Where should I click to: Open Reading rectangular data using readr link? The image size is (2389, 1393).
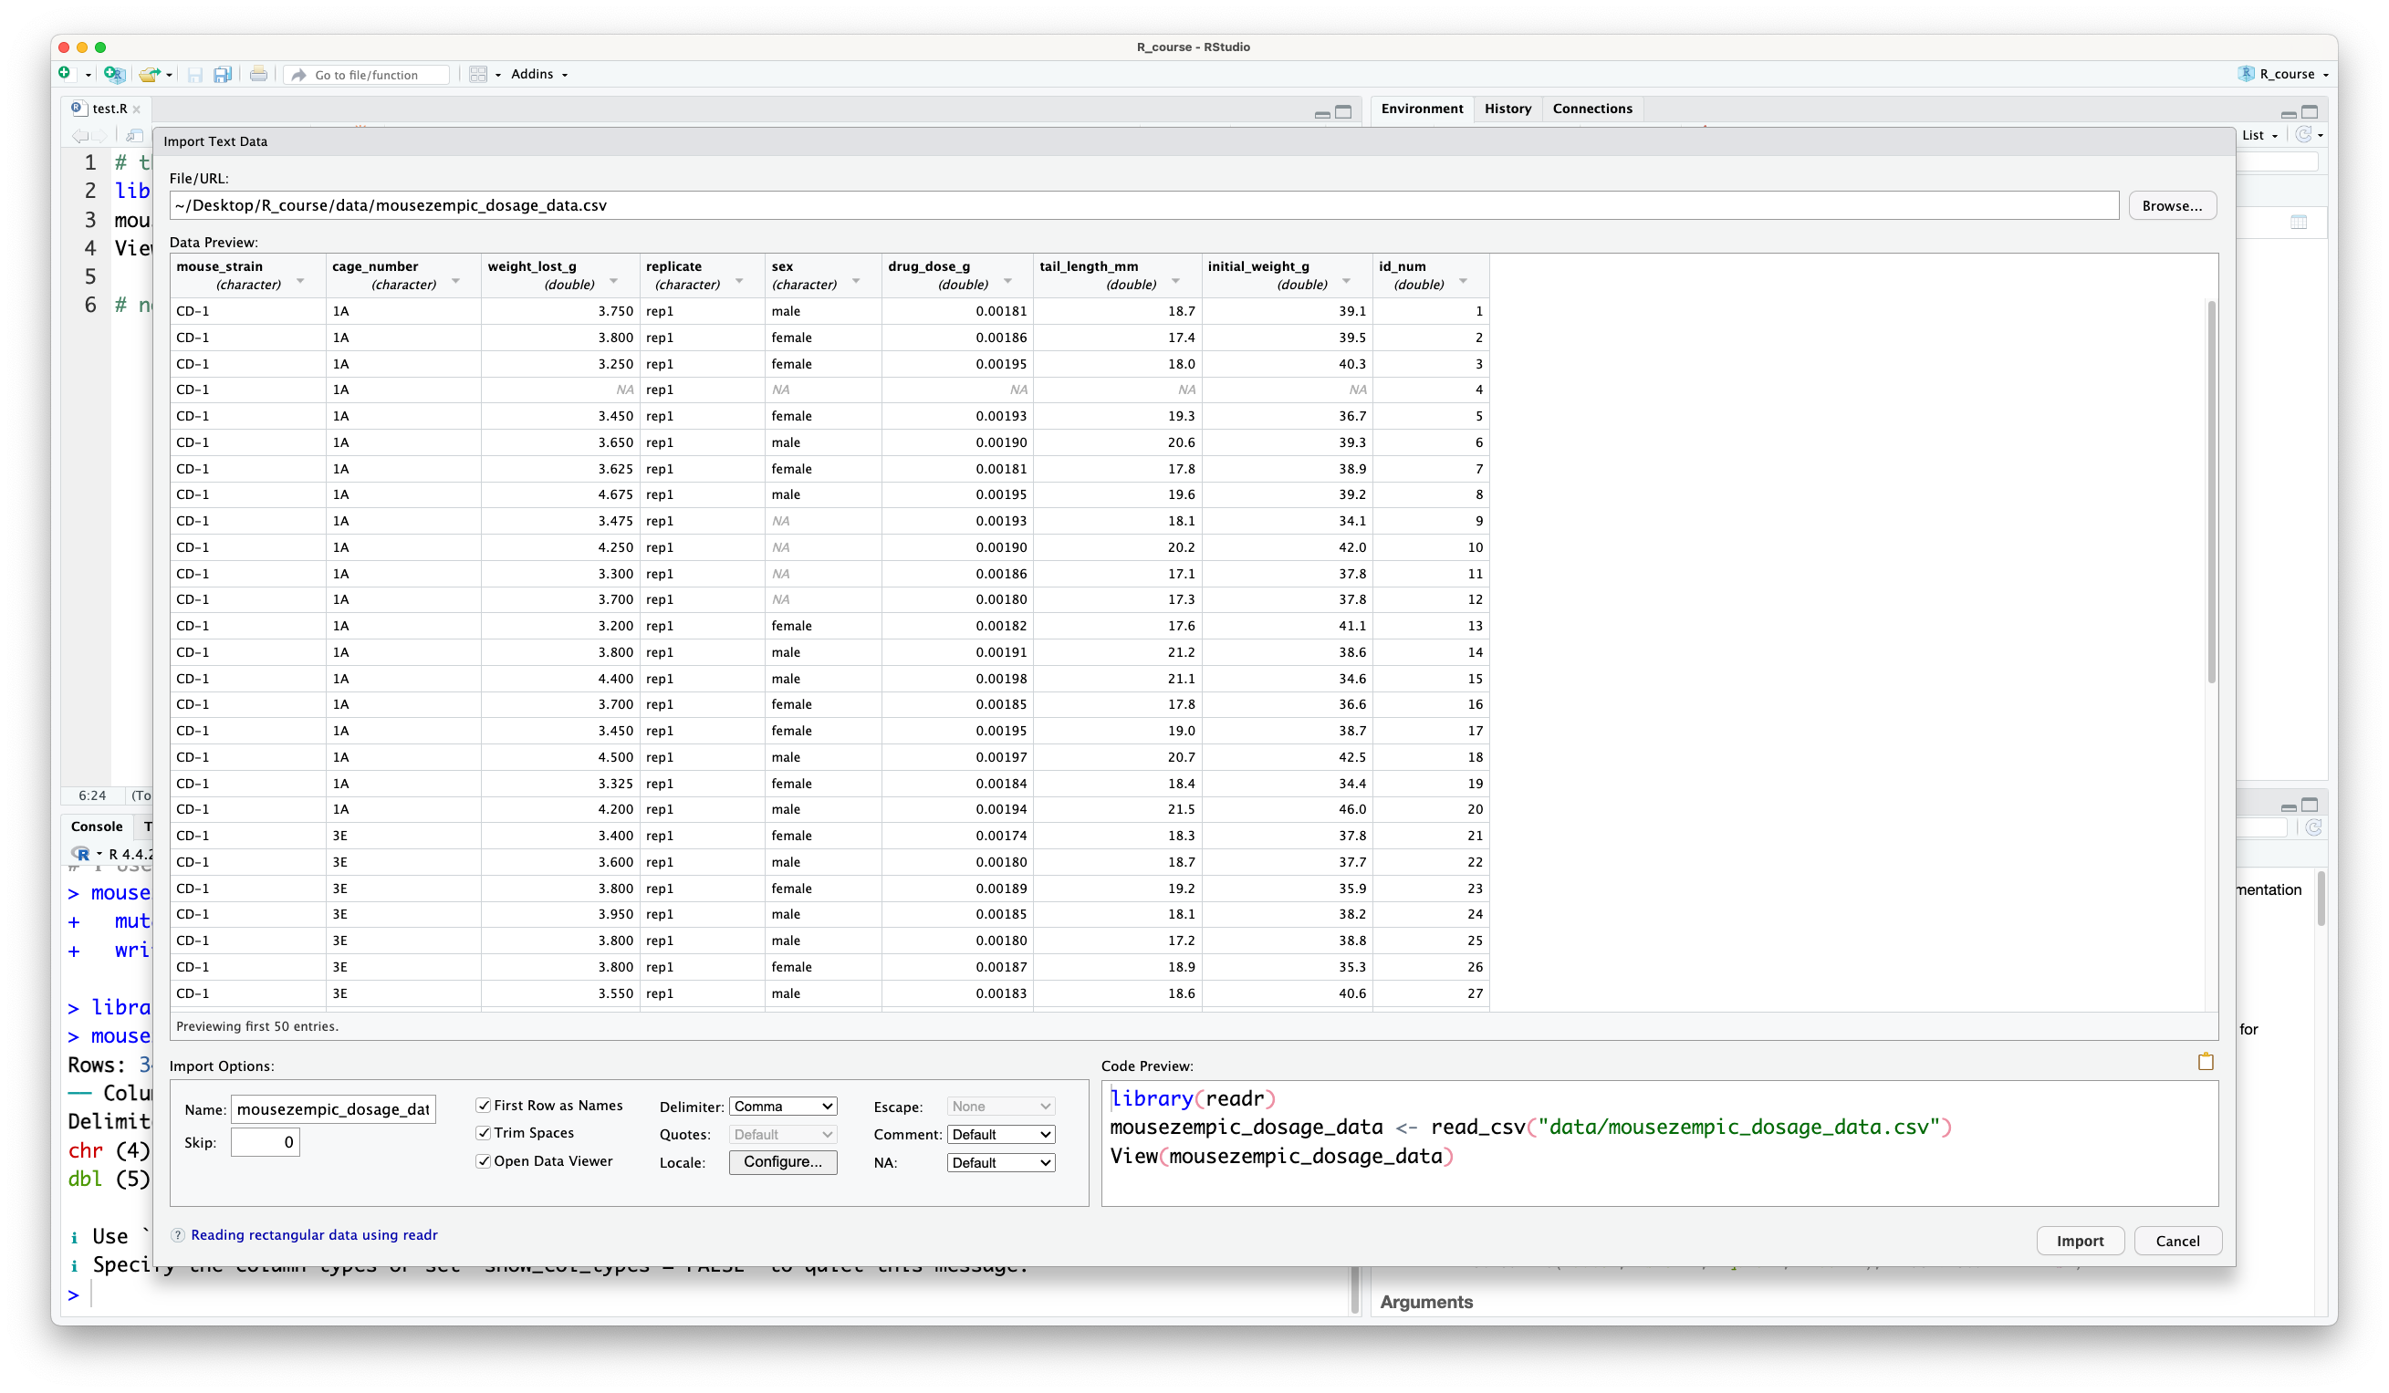[x=314, y=1235]
